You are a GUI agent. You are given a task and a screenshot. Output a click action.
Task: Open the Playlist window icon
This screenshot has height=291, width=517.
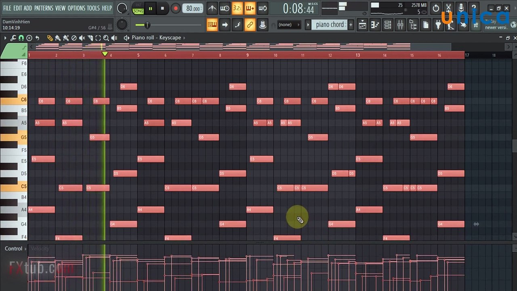(362, 25)
